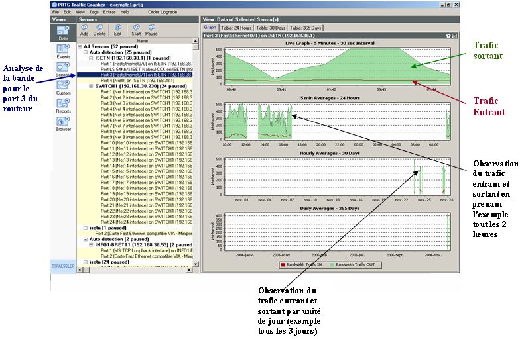Collapse the INFO1-BRETT1 device node

90,244
